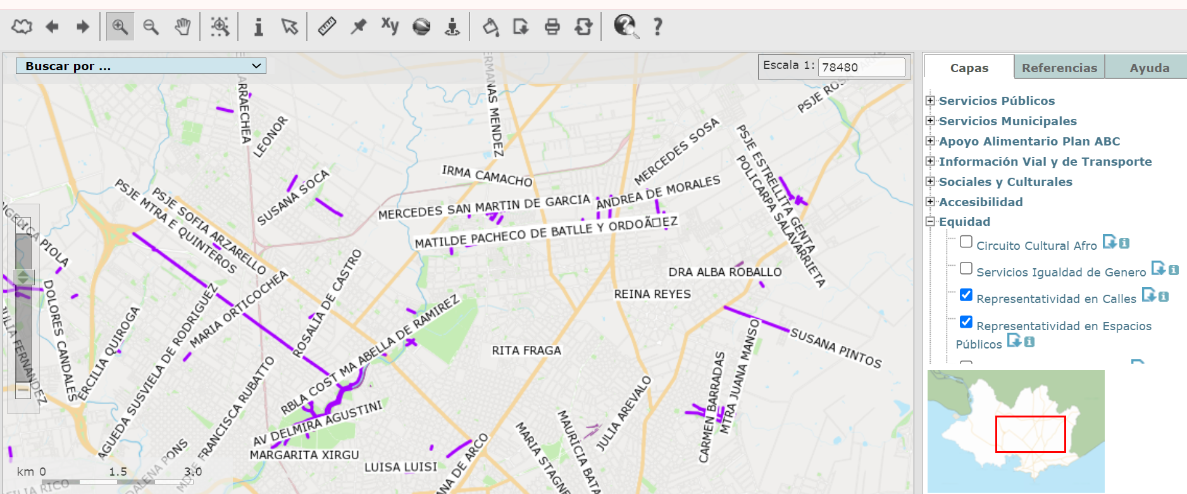Expand Accesibilidad tree node
This screenshot has width=1187, height=494.
pos(930,202)
